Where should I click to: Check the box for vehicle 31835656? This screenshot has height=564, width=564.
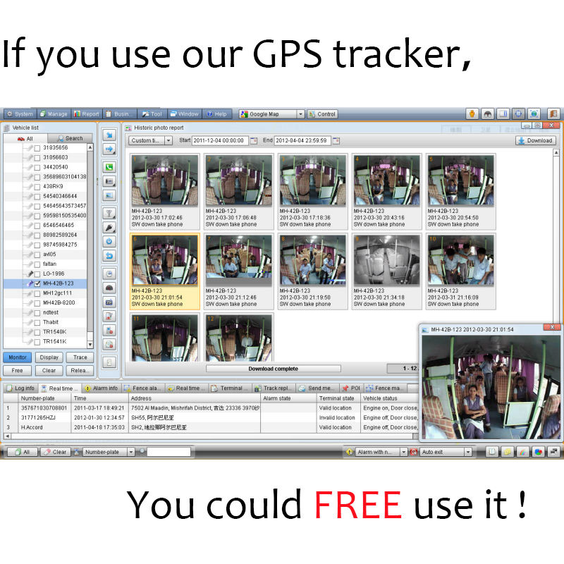[x=37, y=148]
